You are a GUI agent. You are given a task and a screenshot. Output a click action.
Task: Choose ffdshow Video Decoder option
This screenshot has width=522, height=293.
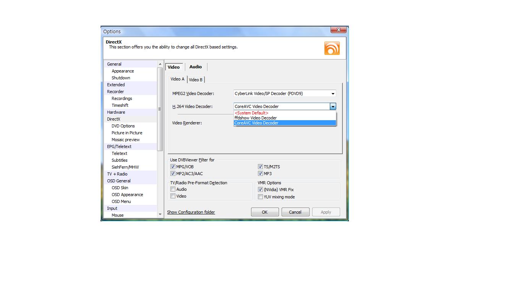[x=285, y=118]
